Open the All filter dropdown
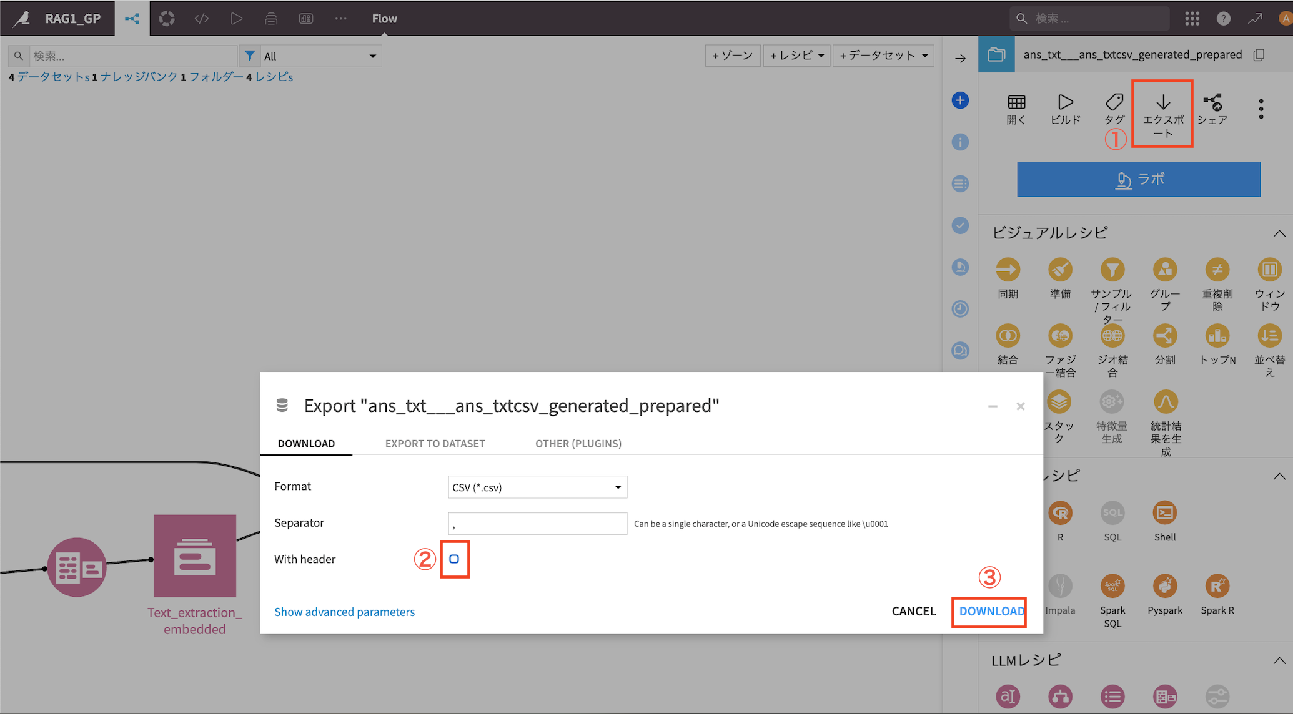The image size is (1293, 714). point(320,56)
